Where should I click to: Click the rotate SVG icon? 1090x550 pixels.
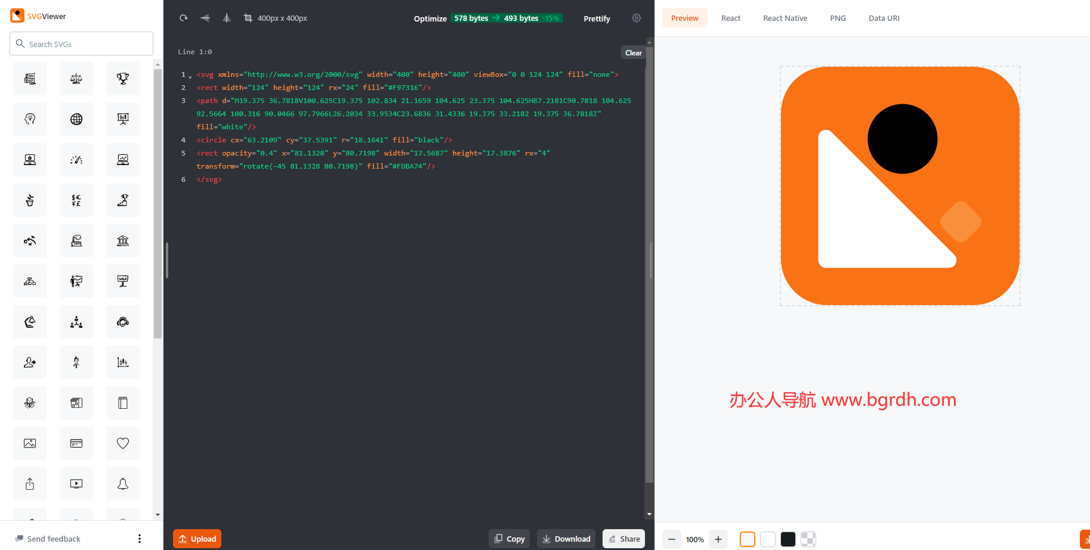click(184, 18)
